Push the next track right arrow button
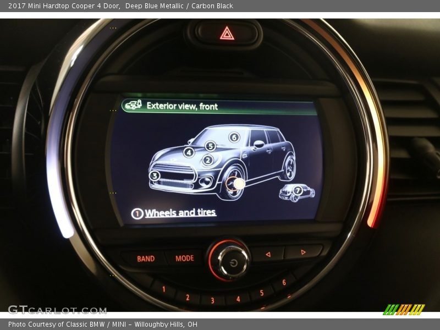The height and width of the screenshot is (330, 440). pos(303,252)
